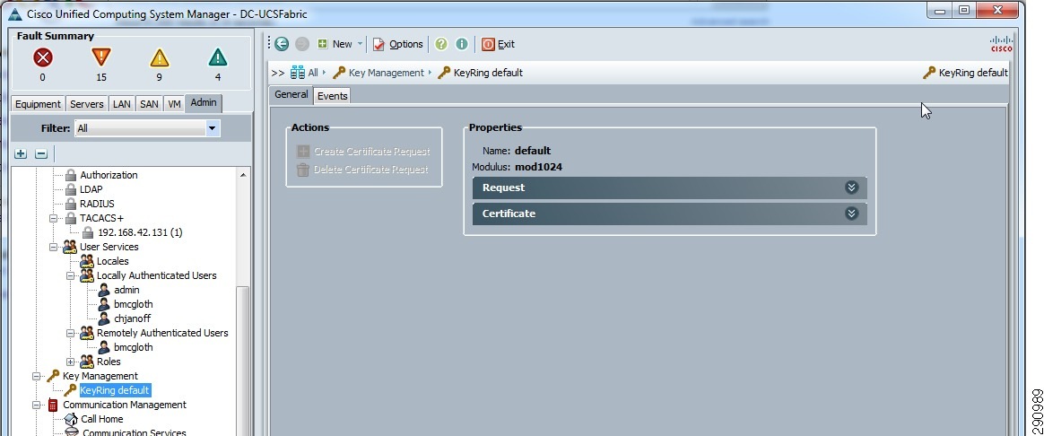Click Delete Certificate Request action
This screenshot has width=1044, height=436.
363,170
